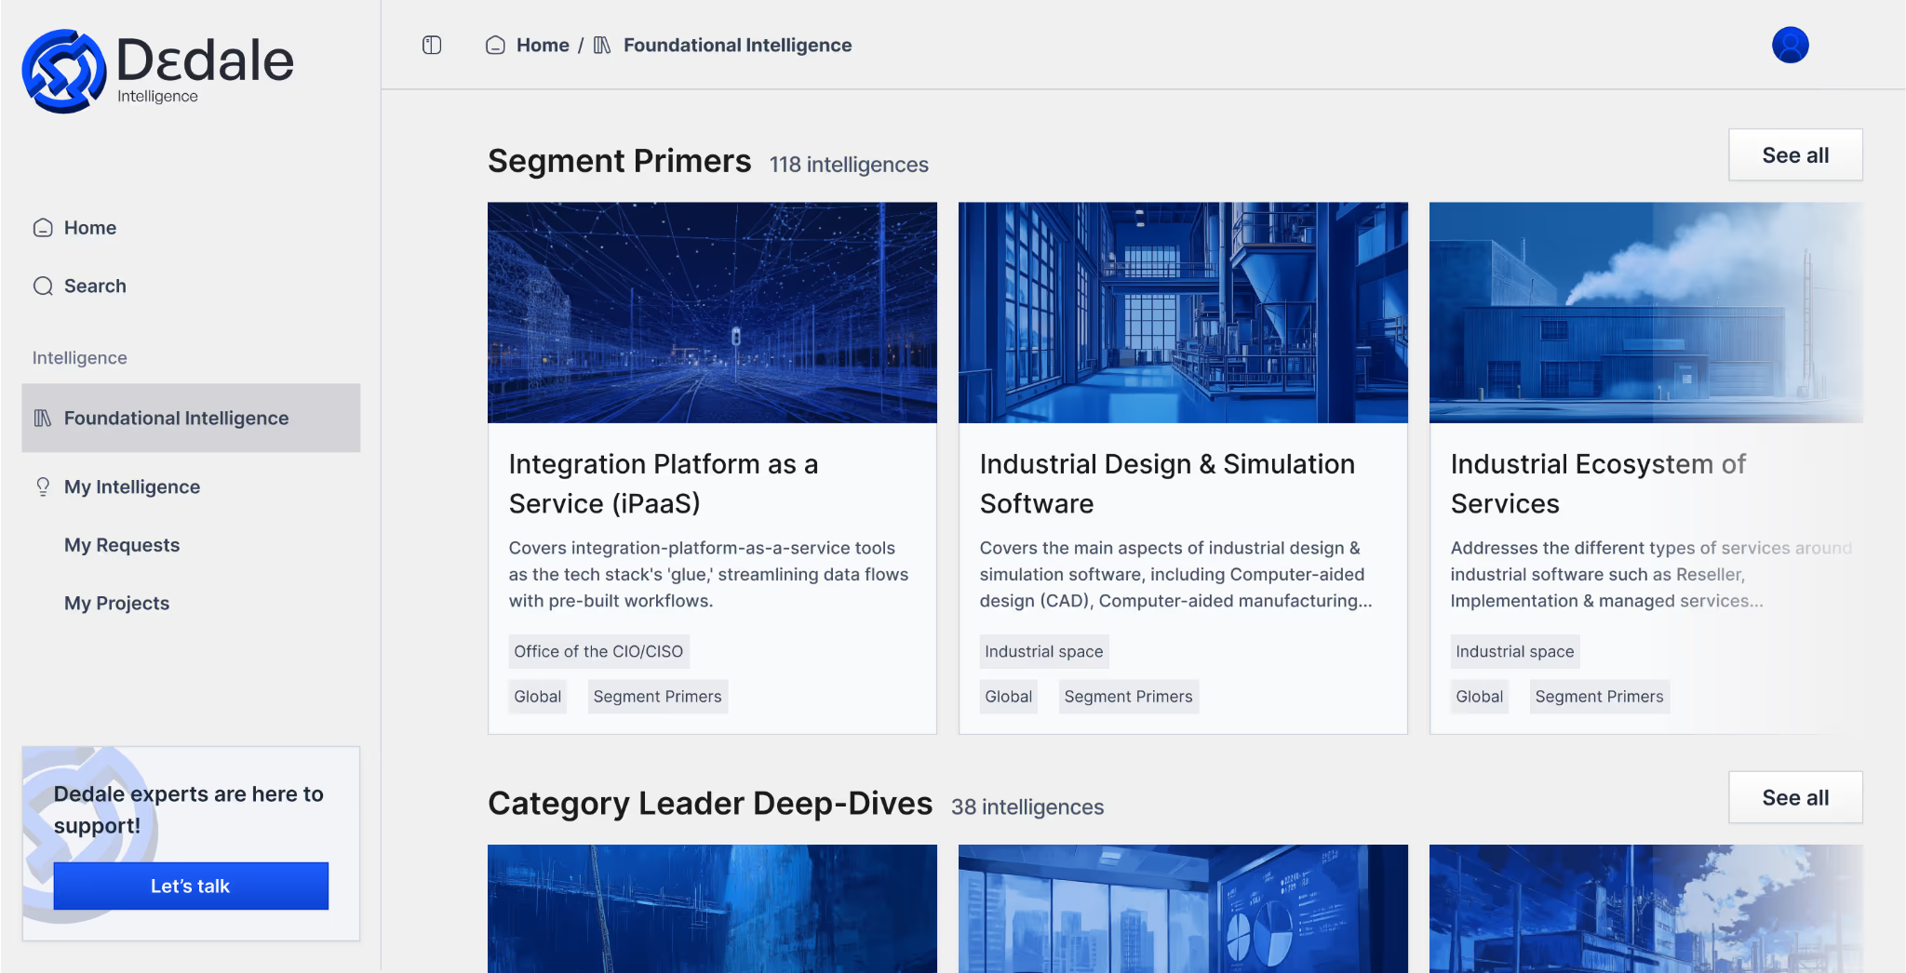Open Industrial Ecosystem of Services thumbnail
The width and height of the screenshot is (1906, 973).
tap(1645, 313)
